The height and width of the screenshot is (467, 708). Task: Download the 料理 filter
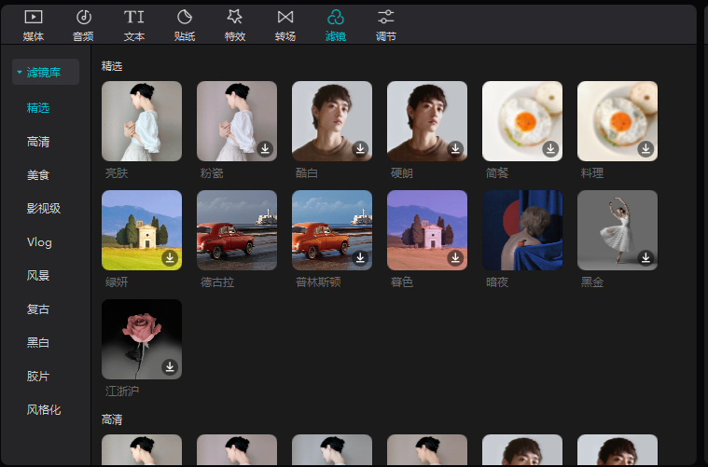[x=646, y=148]
